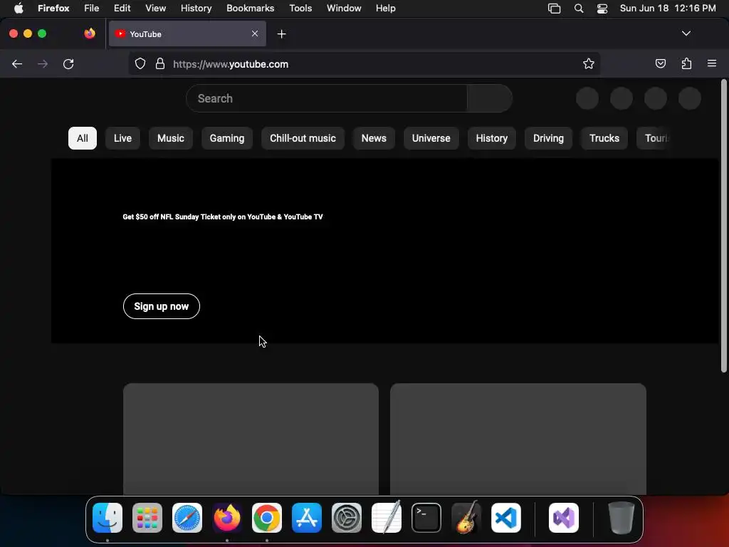Screen dimensions: 729x547
Task: Open the first video thumbnail placeholder
Action: pos(251,439)
